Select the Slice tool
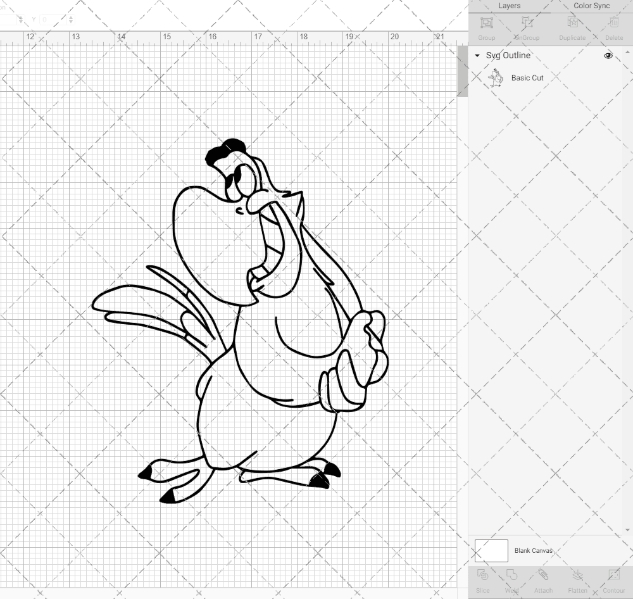633x599 pixels. tap(483, 579)
